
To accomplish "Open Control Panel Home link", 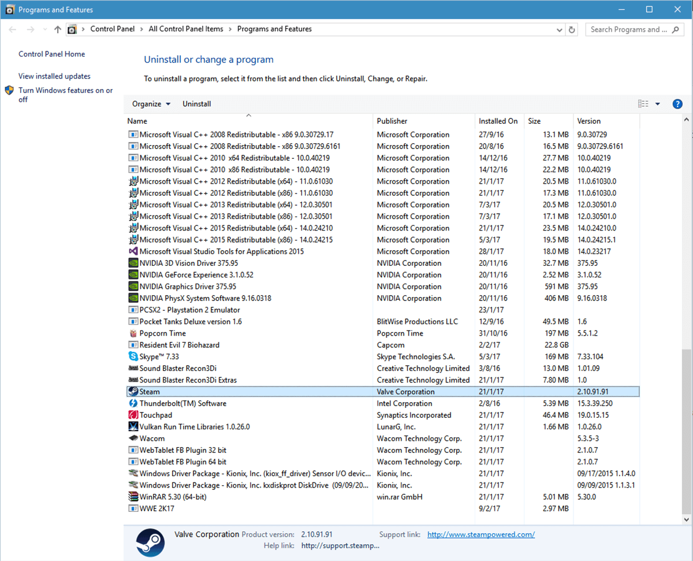I will pos(52,54).
